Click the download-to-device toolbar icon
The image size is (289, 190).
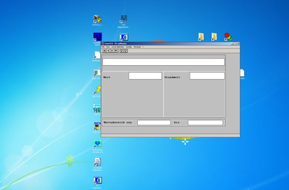[121, 51]
